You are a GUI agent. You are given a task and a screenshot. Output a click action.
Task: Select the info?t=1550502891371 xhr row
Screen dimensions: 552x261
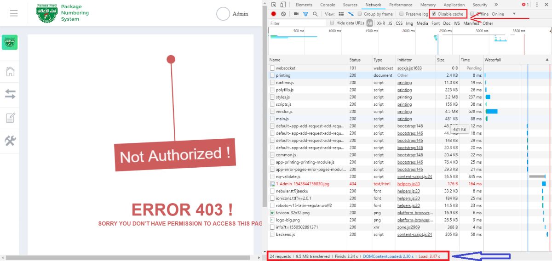(x=409, y=227)
